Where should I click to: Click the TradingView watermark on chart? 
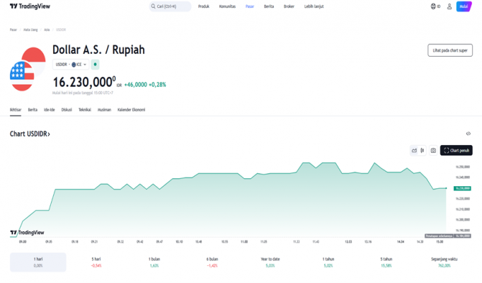[25, 232]
